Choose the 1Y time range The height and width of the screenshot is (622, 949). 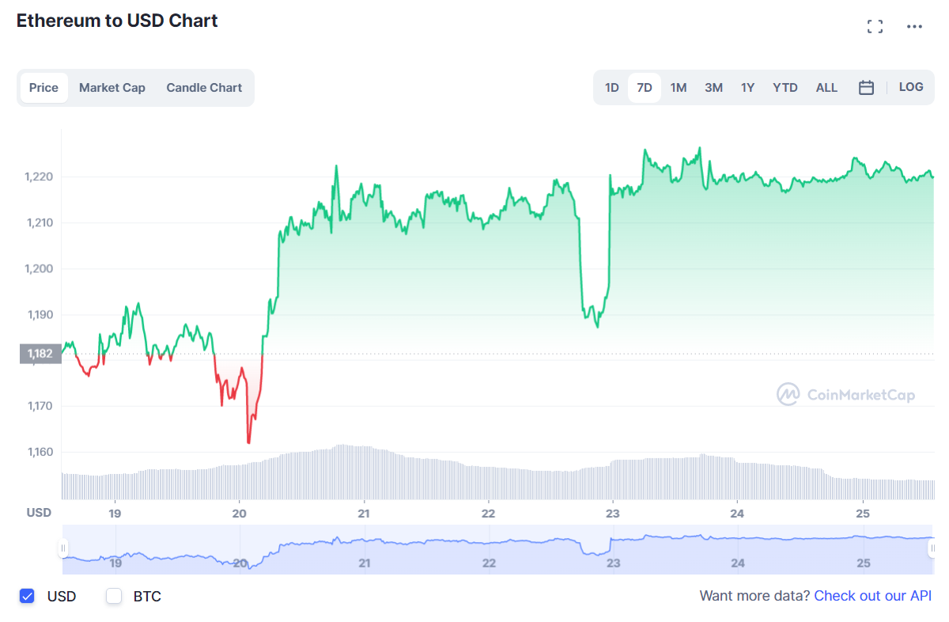point(747,88)
